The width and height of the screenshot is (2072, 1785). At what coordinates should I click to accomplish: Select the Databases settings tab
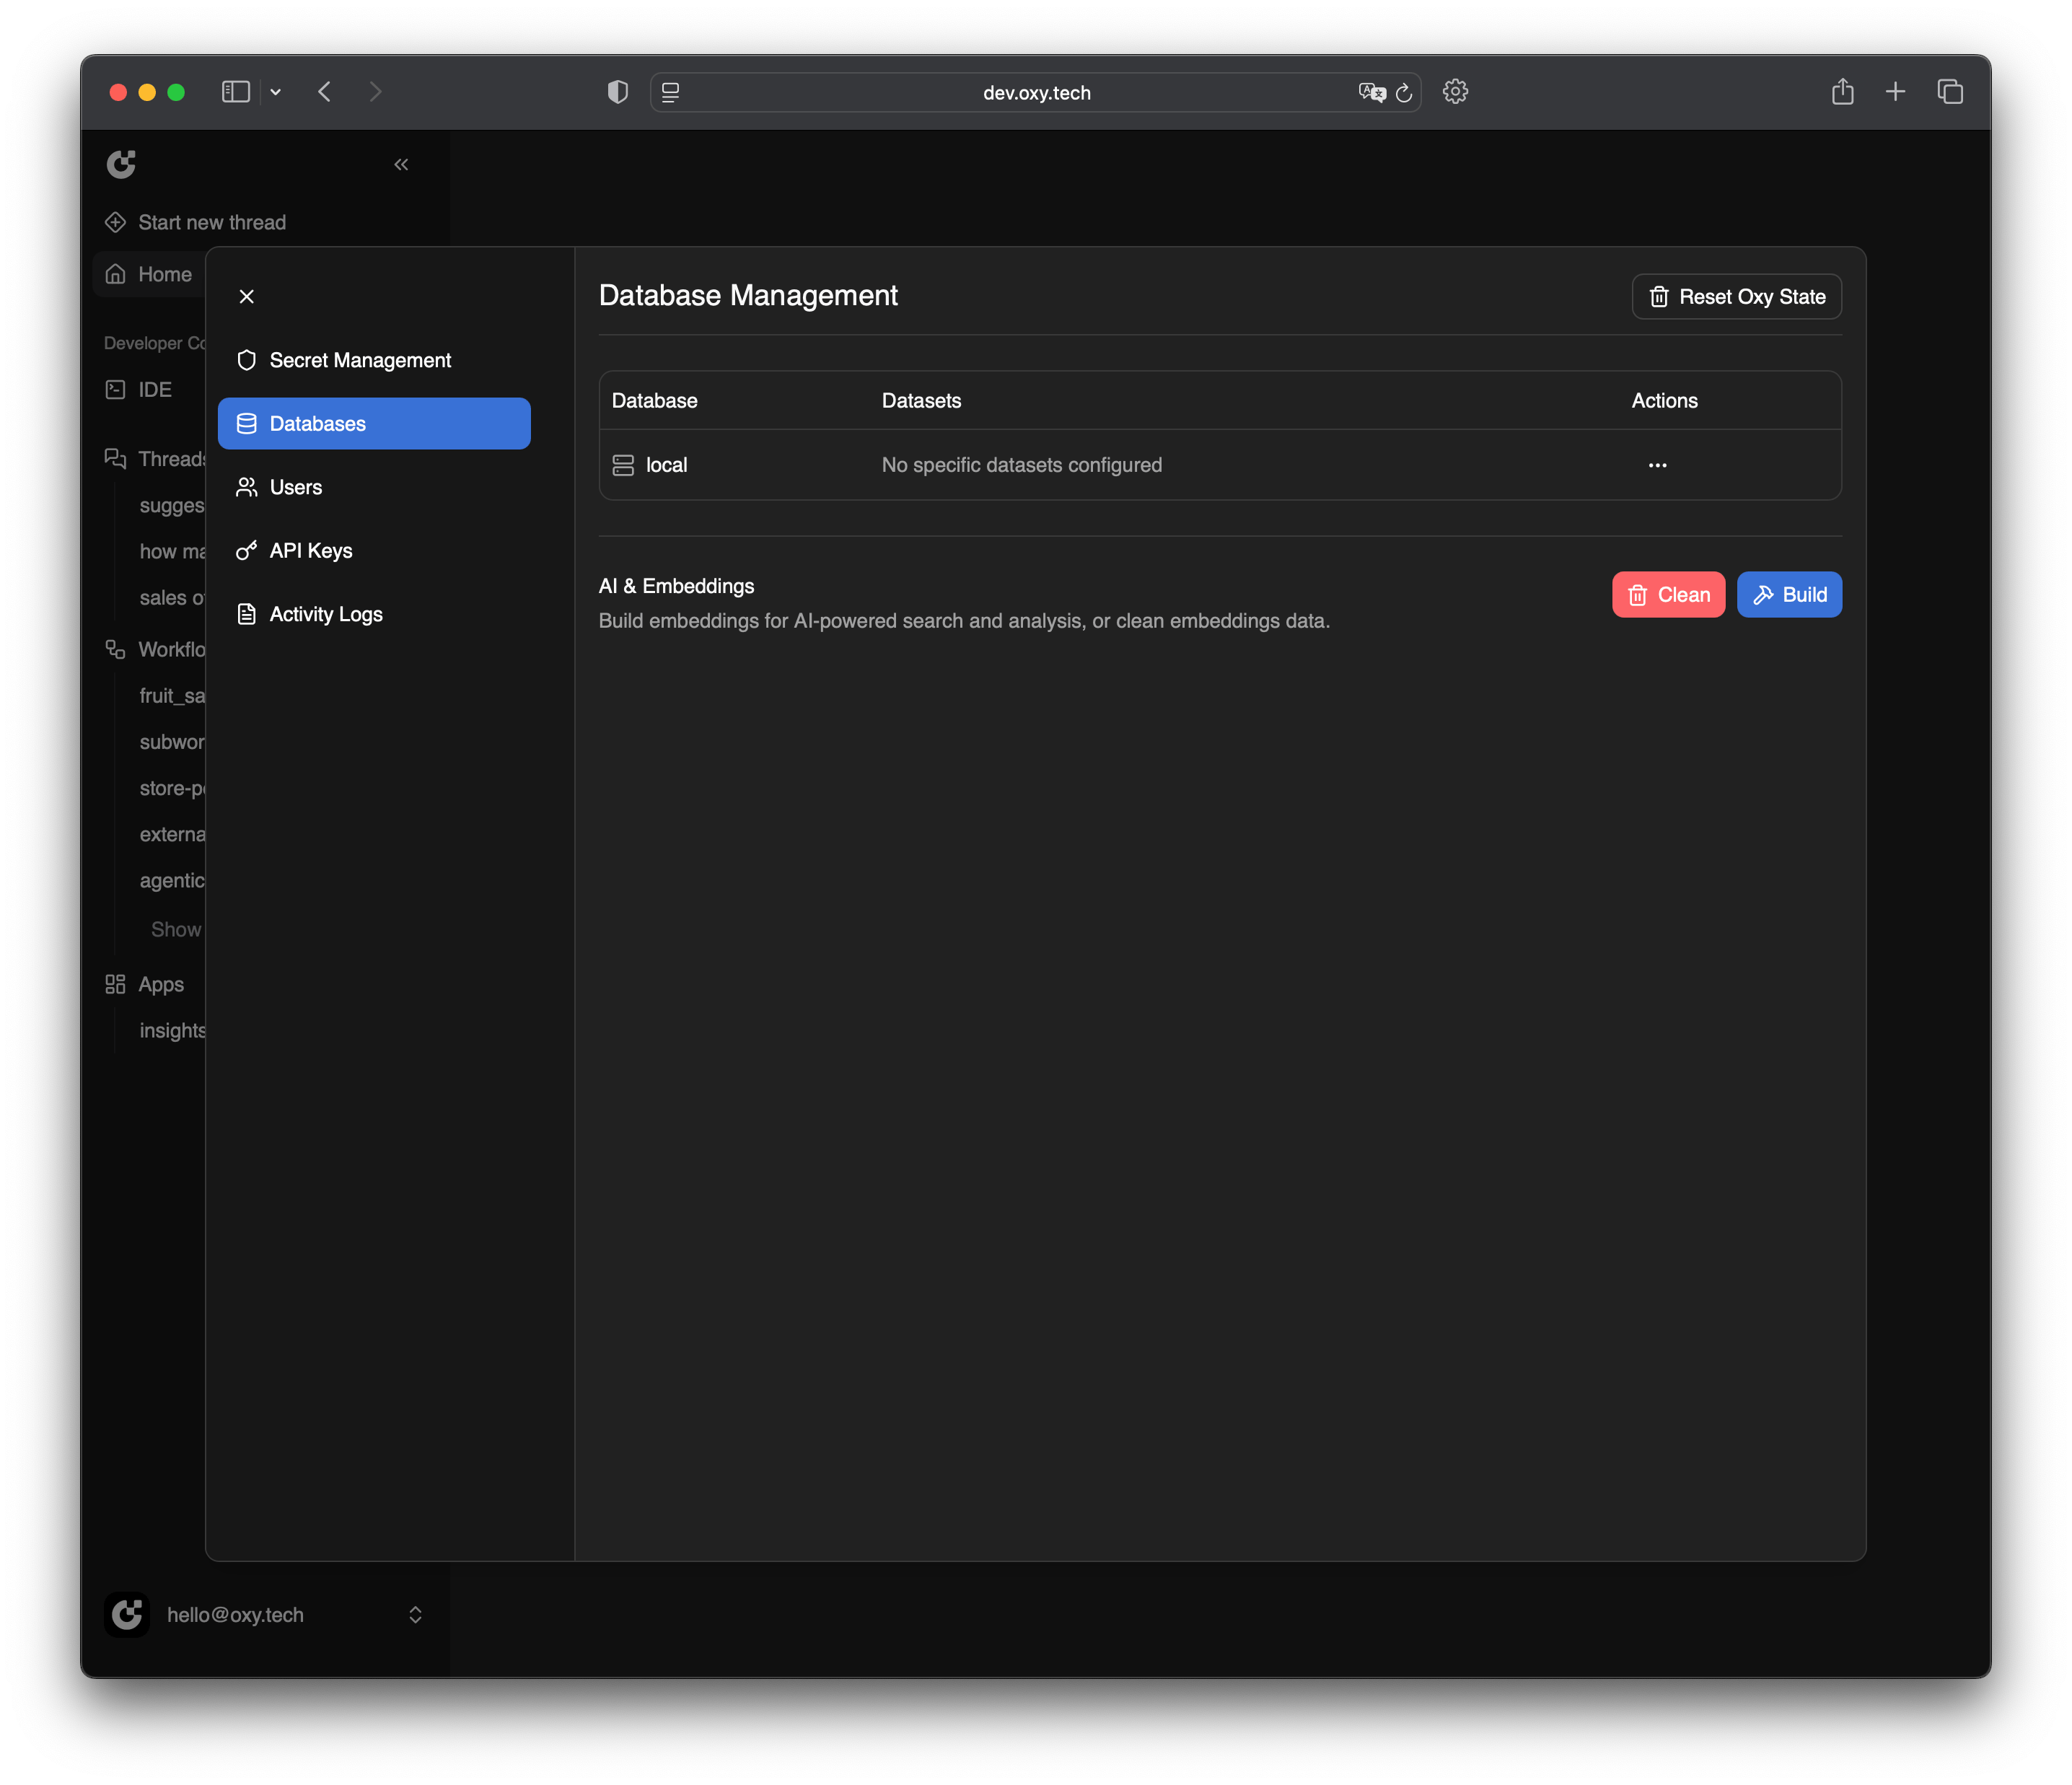tap(374, 423)
